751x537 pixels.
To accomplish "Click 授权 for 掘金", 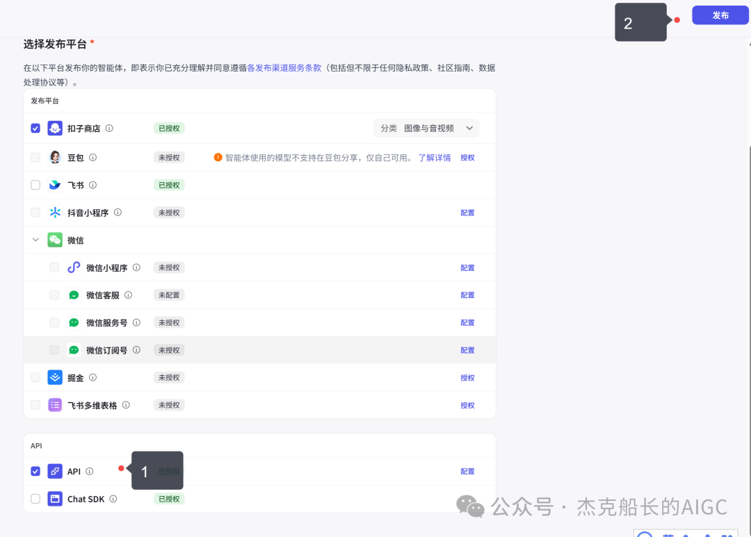I will click(x=467, y=378).
